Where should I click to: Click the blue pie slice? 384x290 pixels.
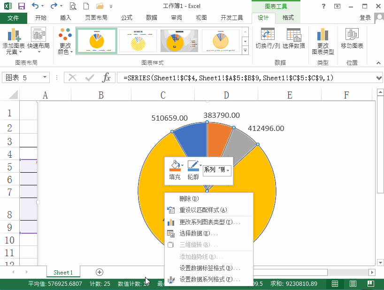(x=193, y=139)
